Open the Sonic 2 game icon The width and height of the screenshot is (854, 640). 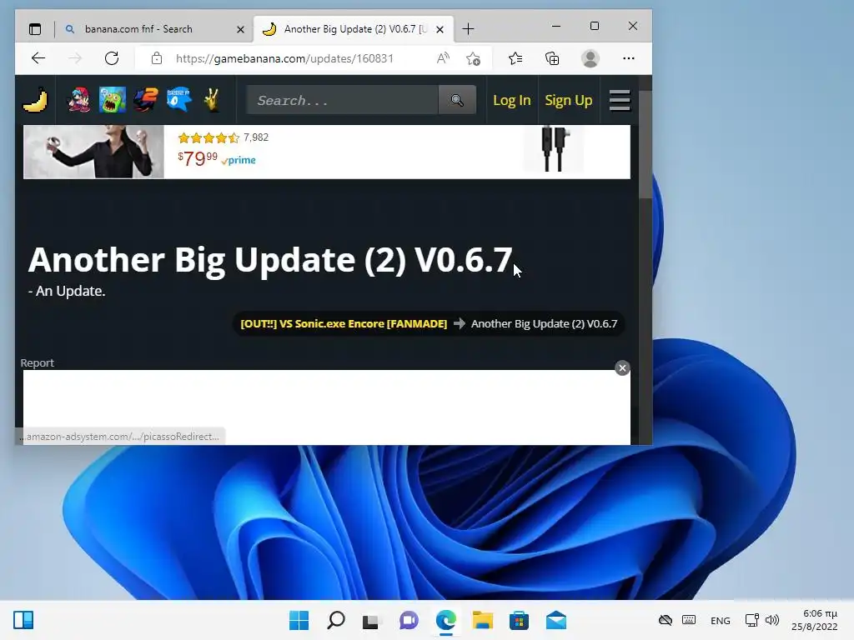tap(145, 100)
